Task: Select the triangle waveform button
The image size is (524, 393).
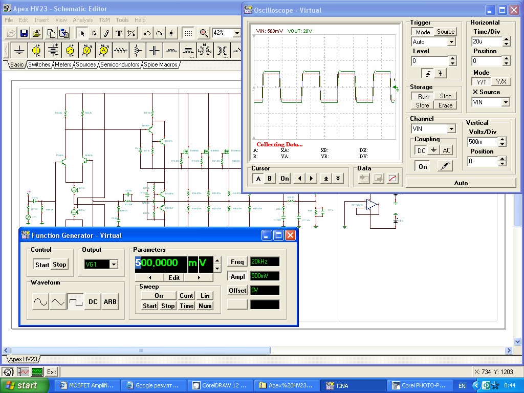Action: 58,302
